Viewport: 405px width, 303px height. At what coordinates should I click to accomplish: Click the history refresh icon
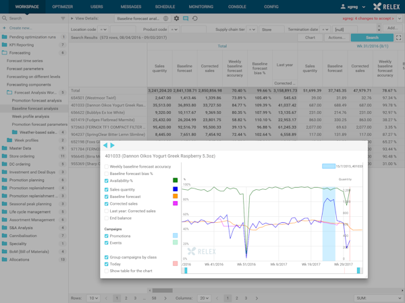pos(195,18)
